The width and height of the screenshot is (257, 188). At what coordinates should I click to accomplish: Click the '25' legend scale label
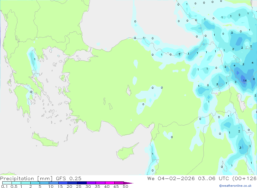pyautogui.click(x=79, y=186)
